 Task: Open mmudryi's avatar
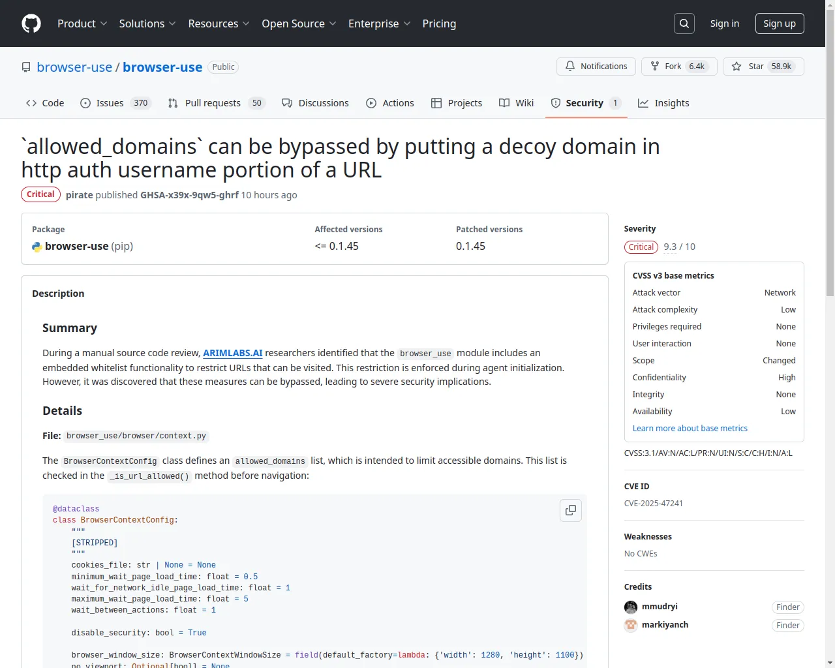point(631,607)
